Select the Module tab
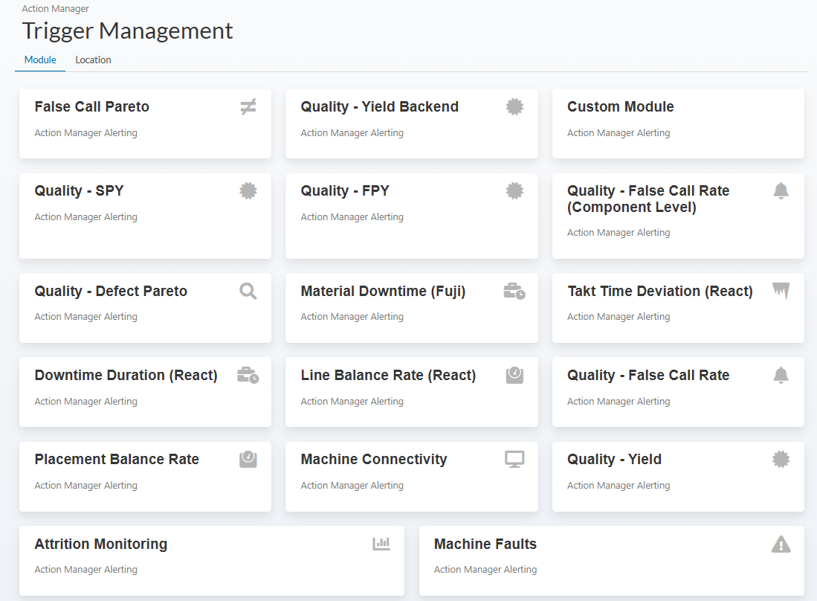This screenshot has width=817, height=601. (40, 60)
